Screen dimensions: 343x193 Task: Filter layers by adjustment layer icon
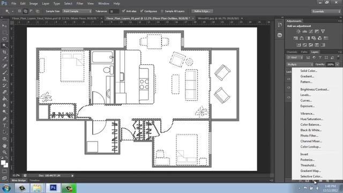coord(314,57)
